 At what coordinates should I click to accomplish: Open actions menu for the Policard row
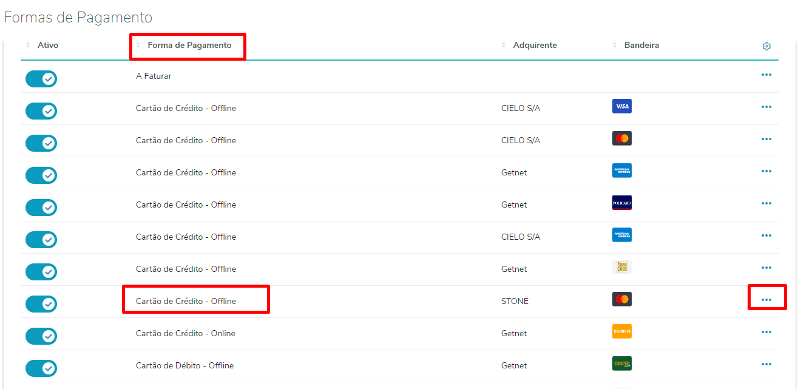[766, 203]
